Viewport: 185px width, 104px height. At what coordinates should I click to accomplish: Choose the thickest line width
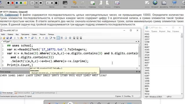[x=41, y=3]
